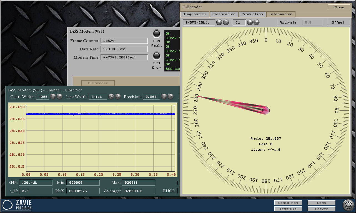Click the Server button
Screen dimensions: 356x213
322,209
